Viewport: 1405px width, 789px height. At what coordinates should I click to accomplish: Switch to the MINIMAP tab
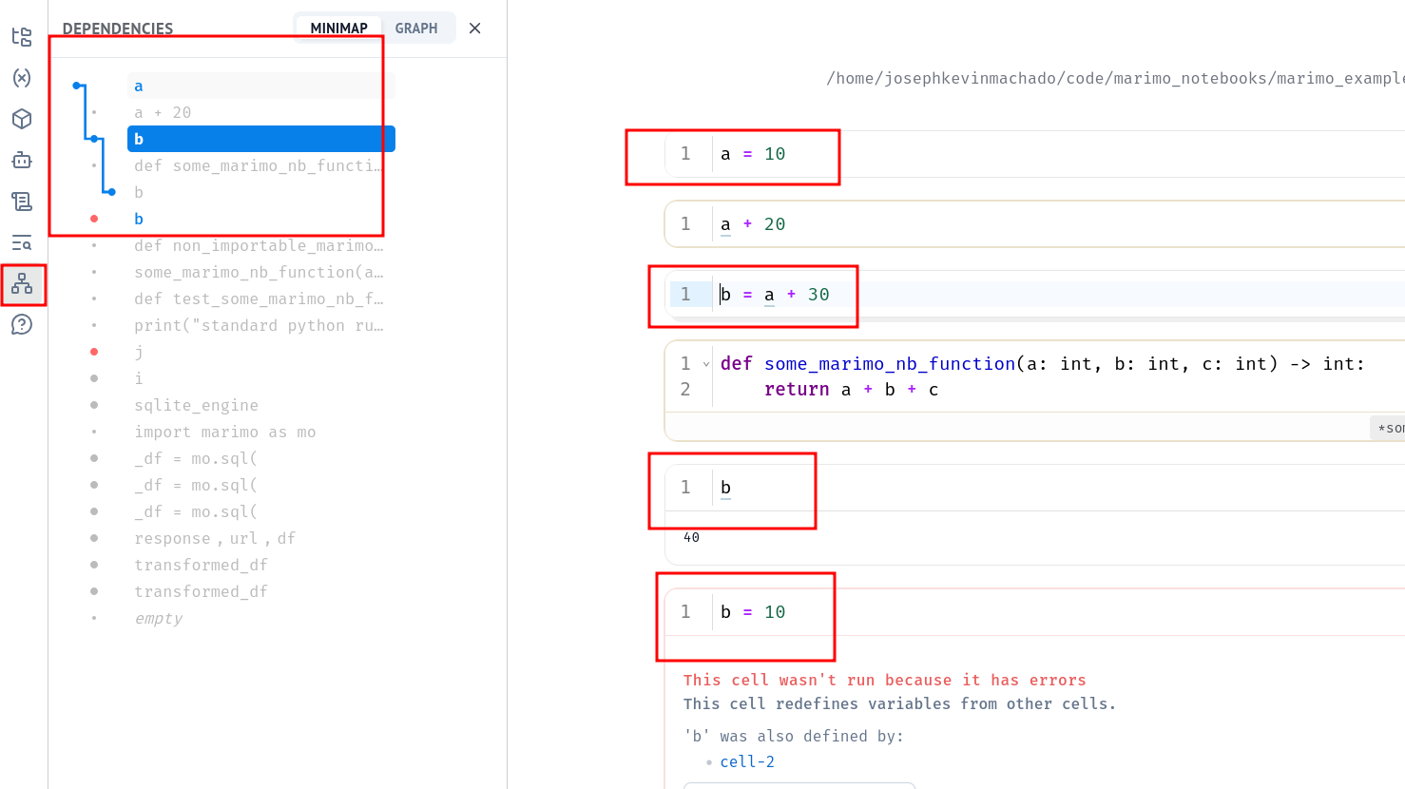point(338,29)
